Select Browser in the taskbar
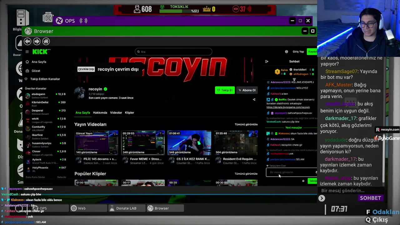 pos(165,208)
